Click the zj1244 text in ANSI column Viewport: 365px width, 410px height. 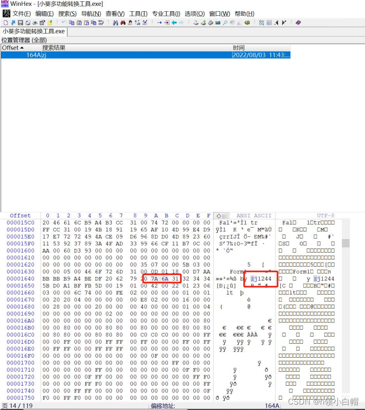pyautogui.click(x=261, y=279)
